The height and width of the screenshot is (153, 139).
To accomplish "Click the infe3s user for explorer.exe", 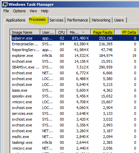I will point(47,56).
